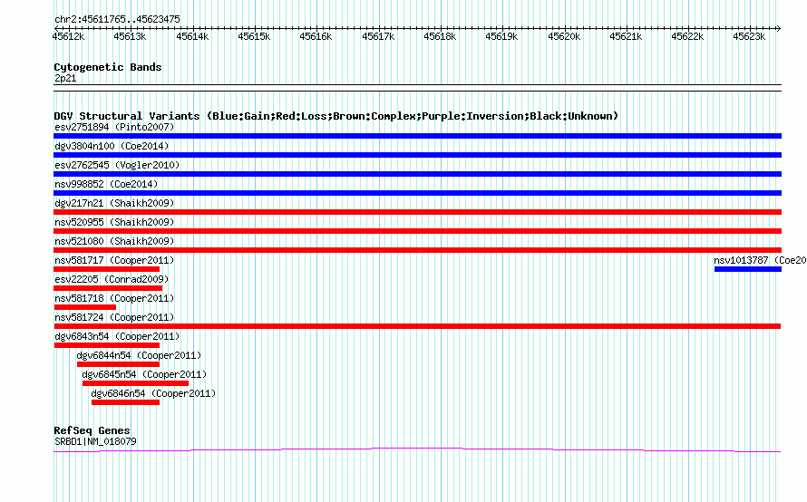This screenshot has width=807, height=502.
Task: Click the RefSeq Genes track title
Action: coord(92,430)
